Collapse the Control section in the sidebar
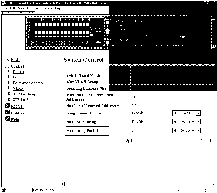Screen dimensions: 217x193 coord(7,67)
